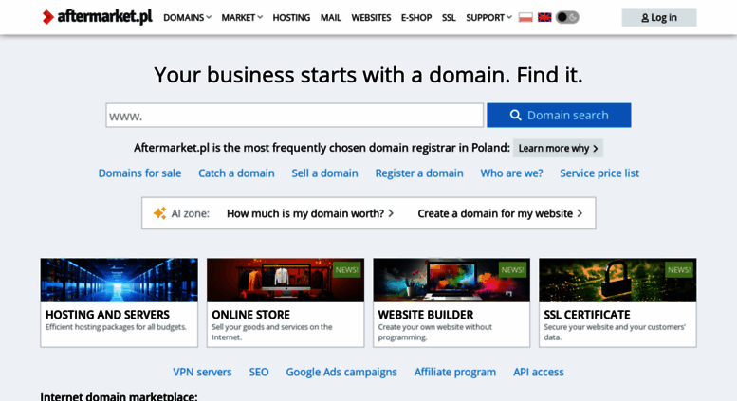Open Create a domain for my website
Image resolution: width=737 pixels, height=401 pixels.
click(x=500, y=213)
